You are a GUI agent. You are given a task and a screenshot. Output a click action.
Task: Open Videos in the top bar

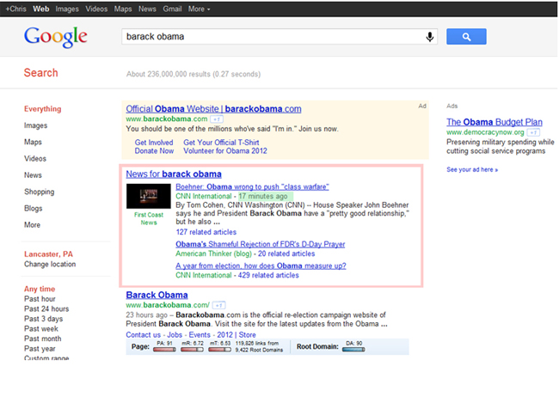[x=96, y=9]
